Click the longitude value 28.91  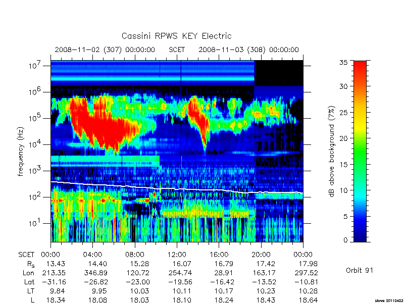[224, 273]
